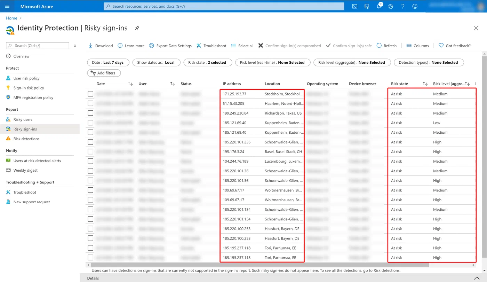Click the Location column header
The height and width of the screenshot is (282, 487).
[x=272, y=84]
